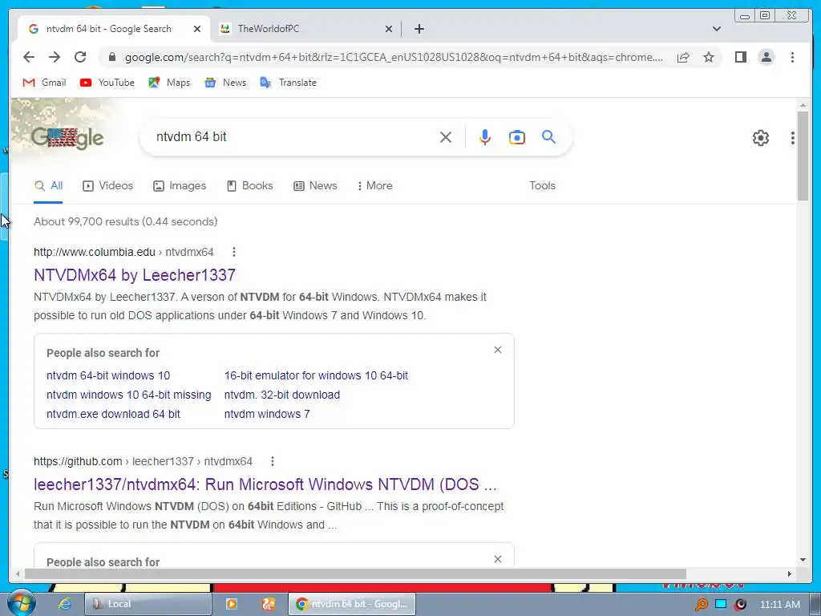The height and width of the screenshot is (616, 821).
Task: Open the Local taskbar window
Action: 148,604
